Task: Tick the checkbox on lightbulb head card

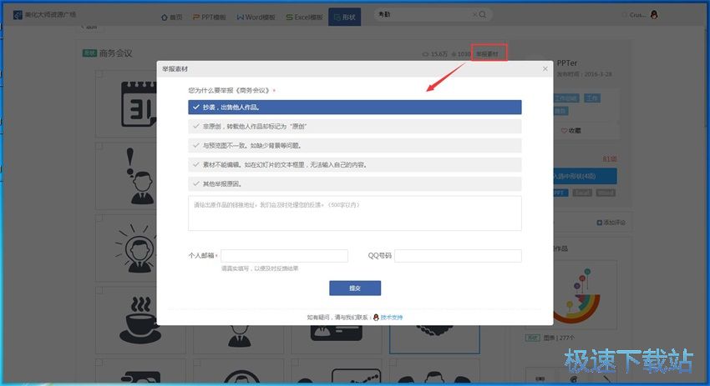Action: pyautogui.click(x=99, y=218)
